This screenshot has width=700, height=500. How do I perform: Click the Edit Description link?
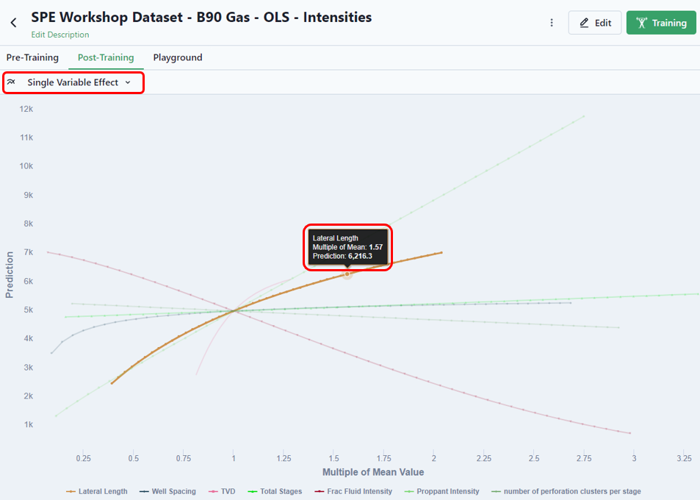[59, 35]
